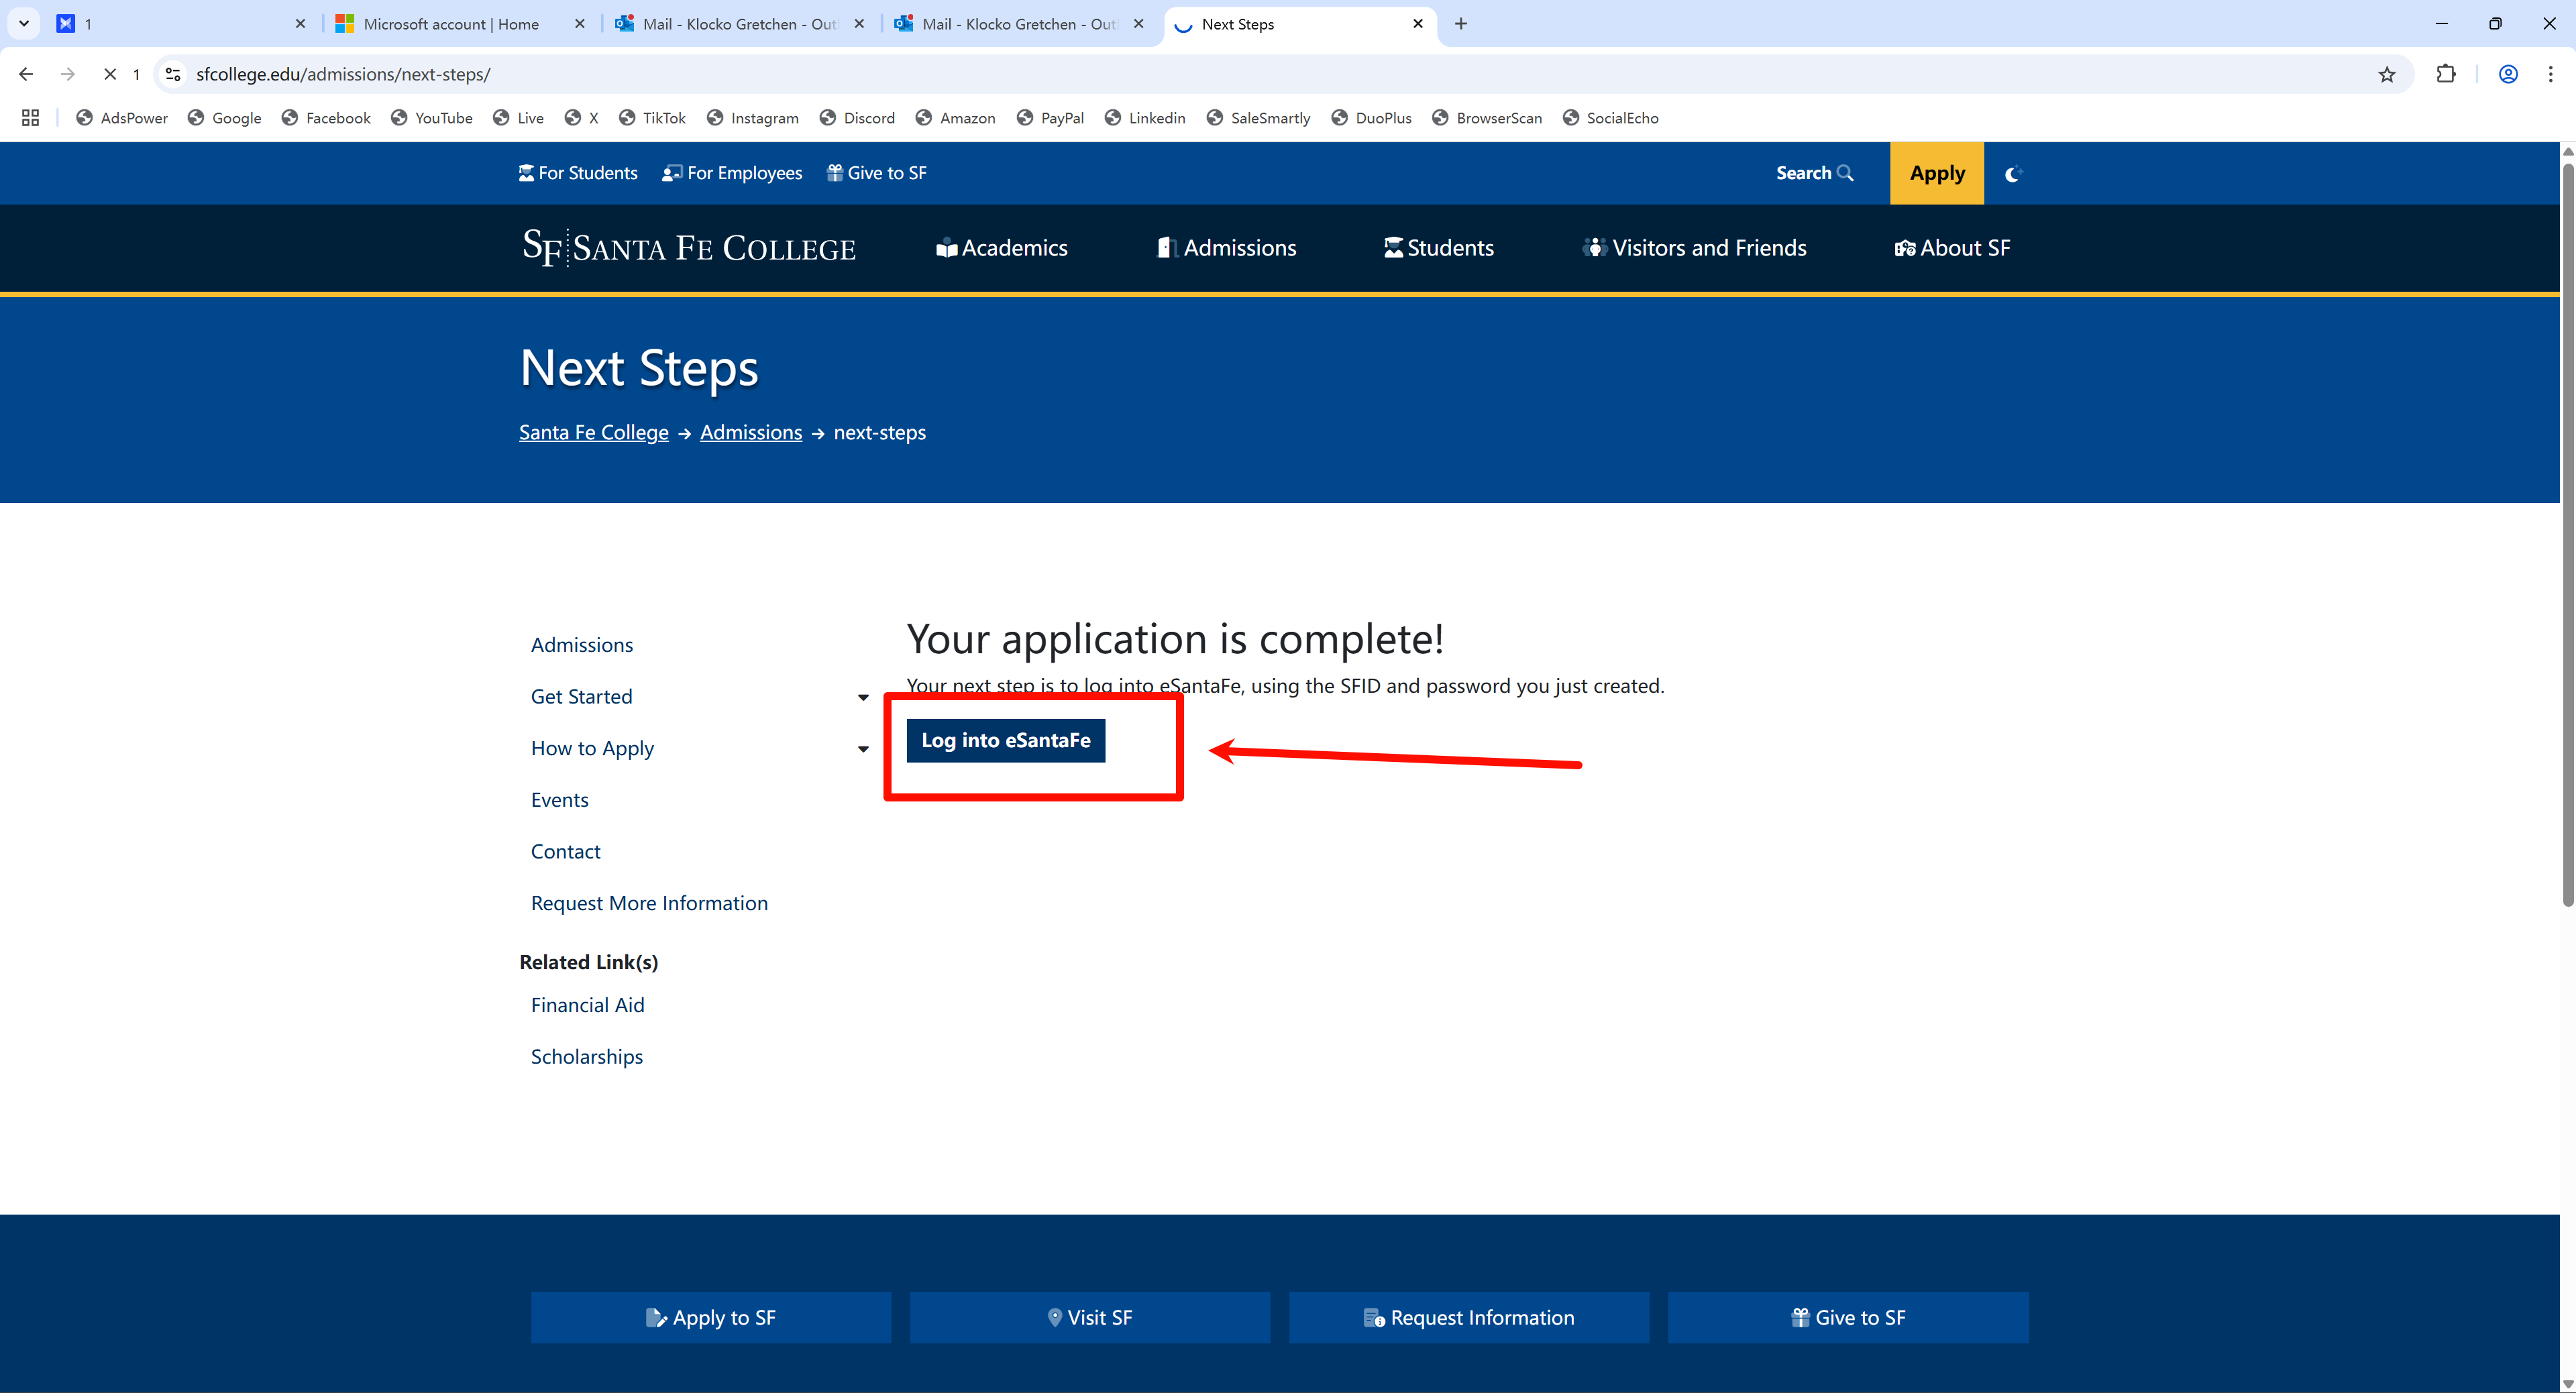Click Admissions breadcrumb link
The height and width of the screenshot is (1393, 2576).
pos(751,433)
